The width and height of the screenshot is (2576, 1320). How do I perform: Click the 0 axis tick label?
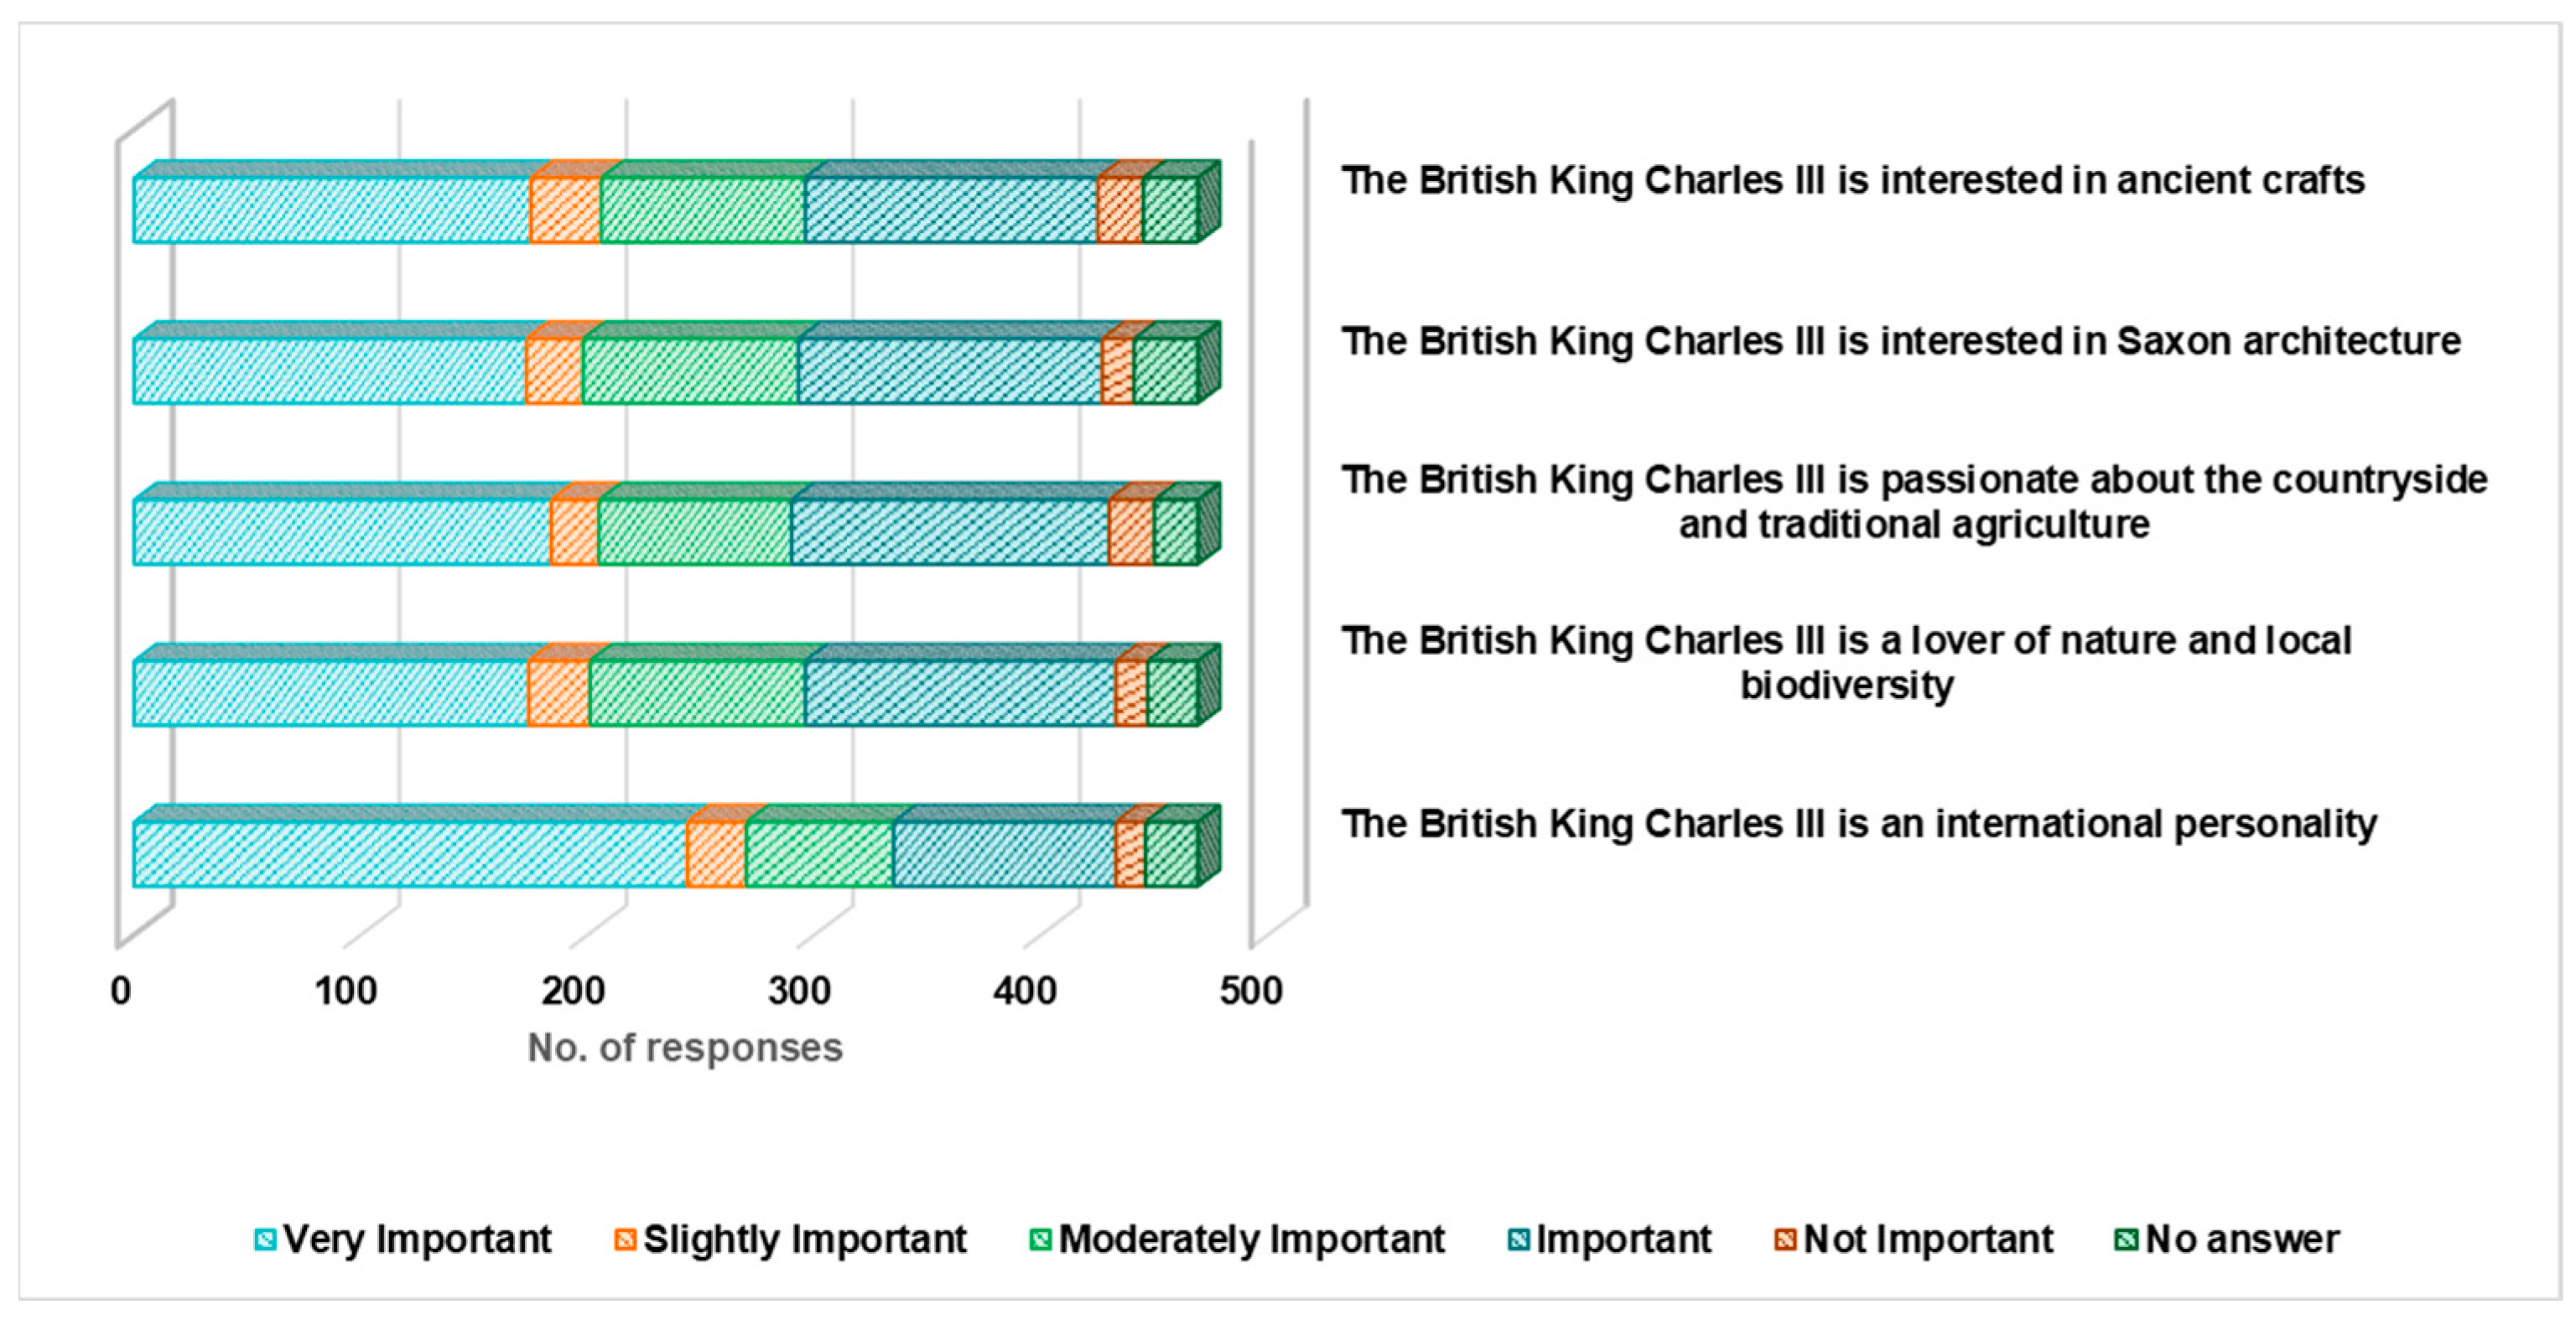120,991
